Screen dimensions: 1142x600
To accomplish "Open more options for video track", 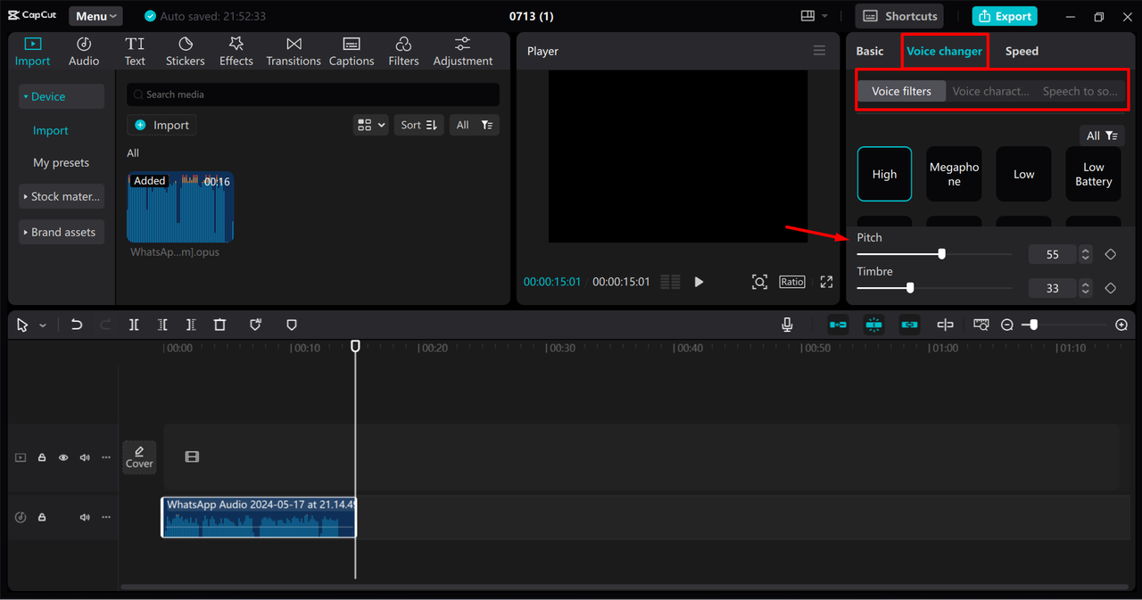I will [x=106, y=457].
